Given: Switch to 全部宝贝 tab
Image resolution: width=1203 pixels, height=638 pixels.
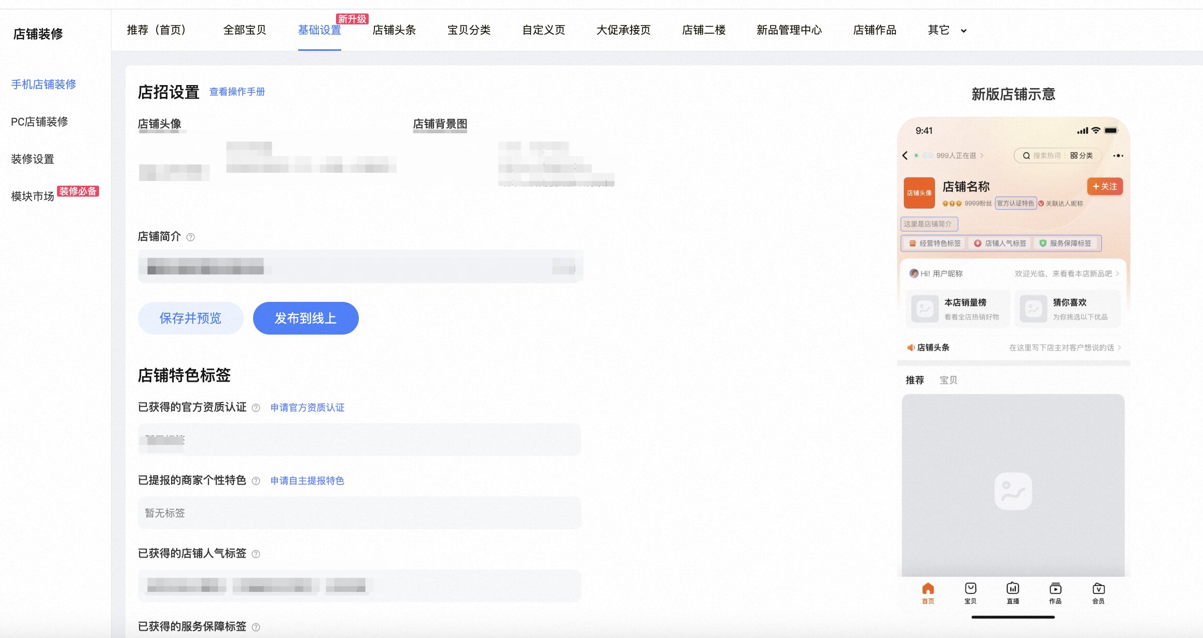Looking at the screenshot, I should tap(245, 30).
